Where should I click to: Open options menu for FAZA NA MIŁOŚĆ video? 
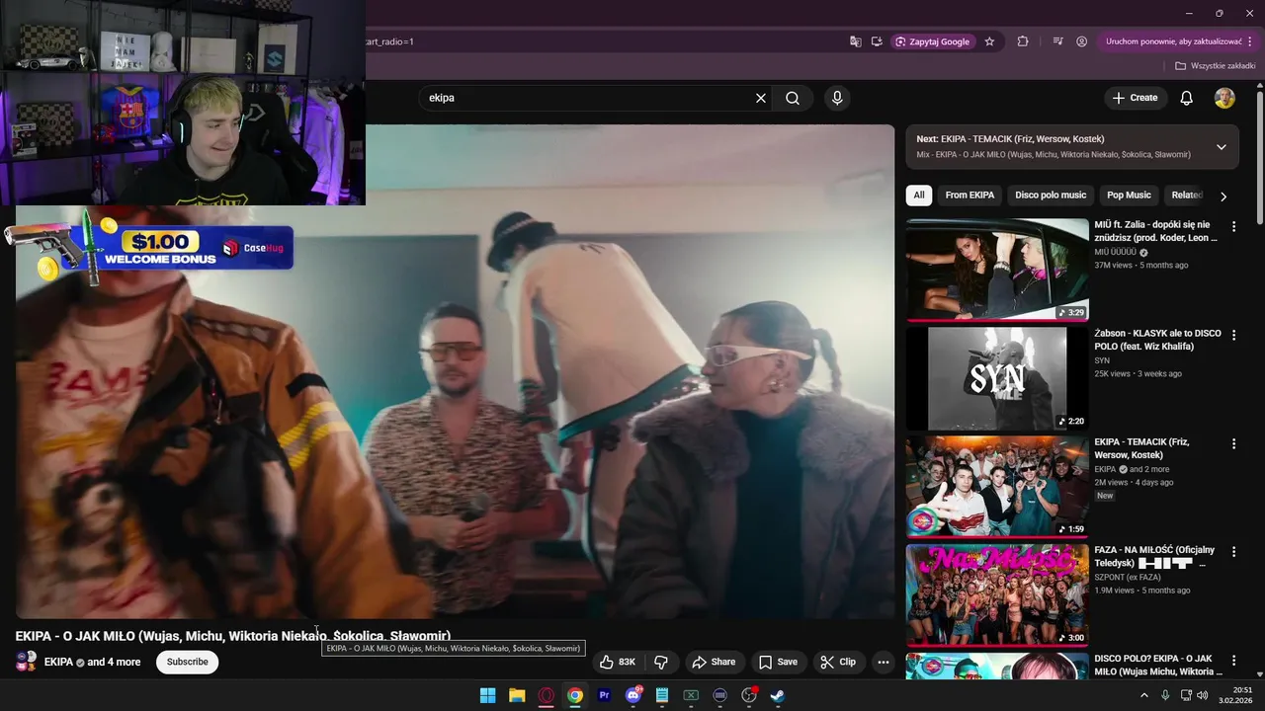click(x=1233, y=552)
